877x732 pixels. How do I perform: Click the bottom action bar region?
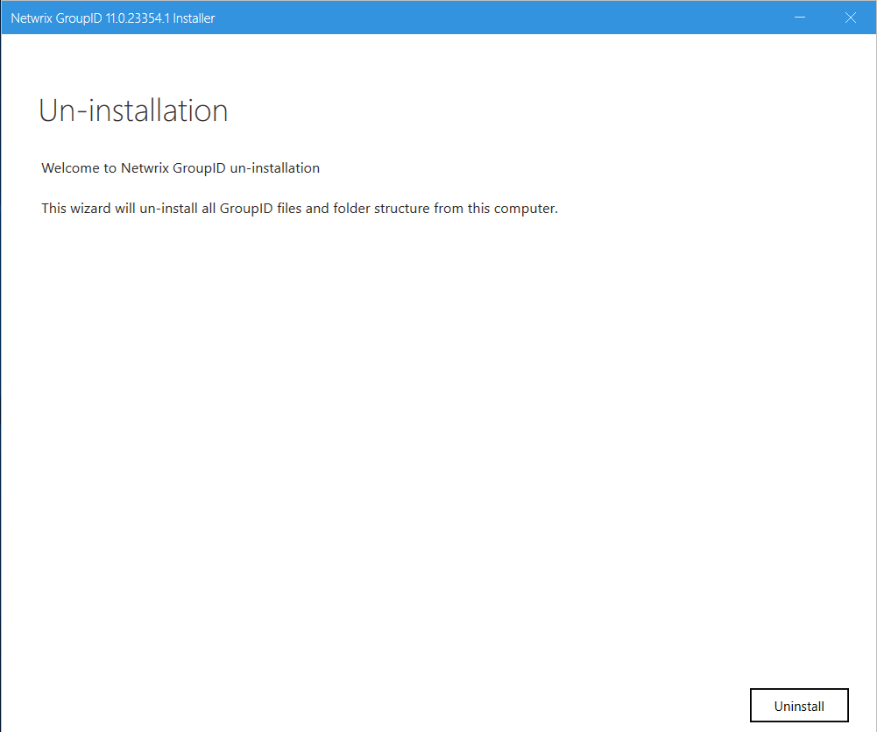point(438,706)
